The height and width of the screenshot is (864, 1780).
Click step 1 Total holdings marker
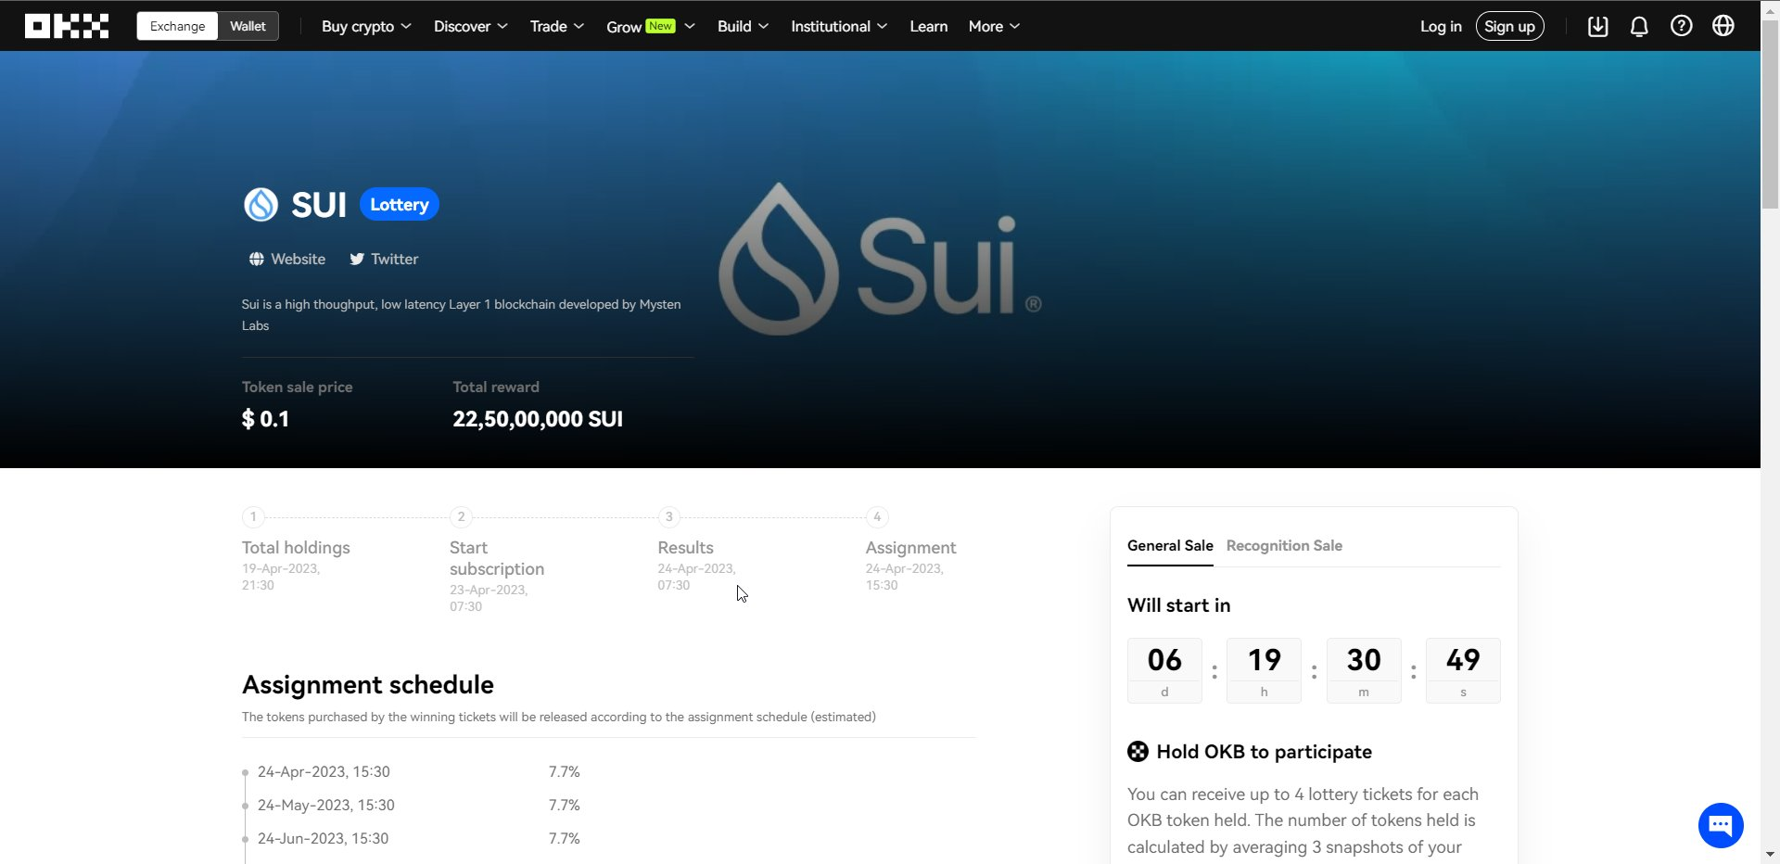253,516
